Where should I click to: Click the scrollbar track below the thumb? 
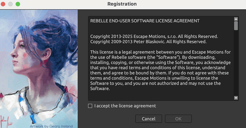point(236,63)
